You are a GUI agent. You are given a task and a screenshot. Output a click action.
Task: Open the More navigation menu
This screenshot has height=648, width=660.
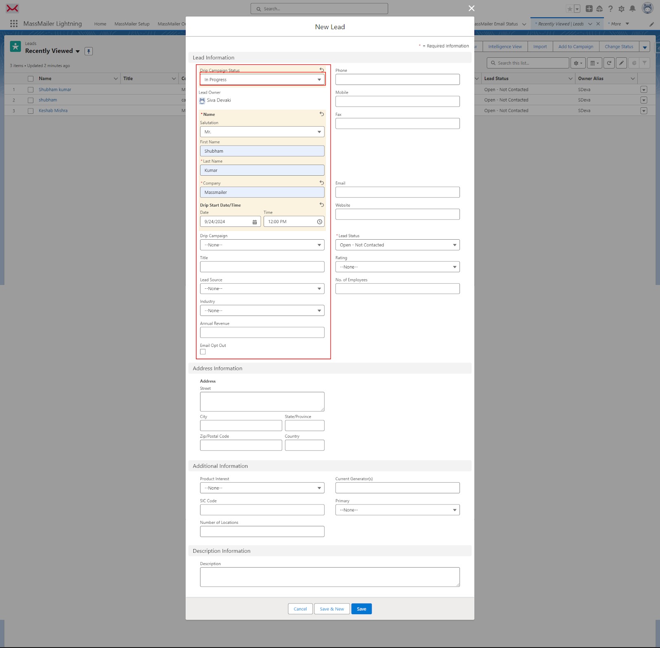click(x=619, y=24)
